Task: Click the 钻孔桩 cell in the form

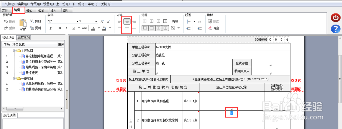Action: 223,55
